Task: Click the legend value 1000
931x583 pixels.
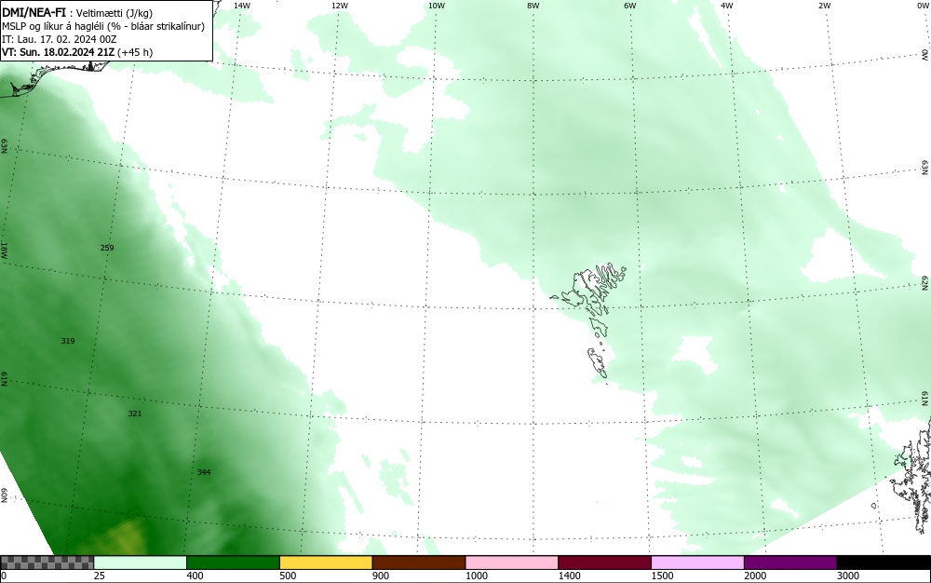Action: click(x=476, y=576)
